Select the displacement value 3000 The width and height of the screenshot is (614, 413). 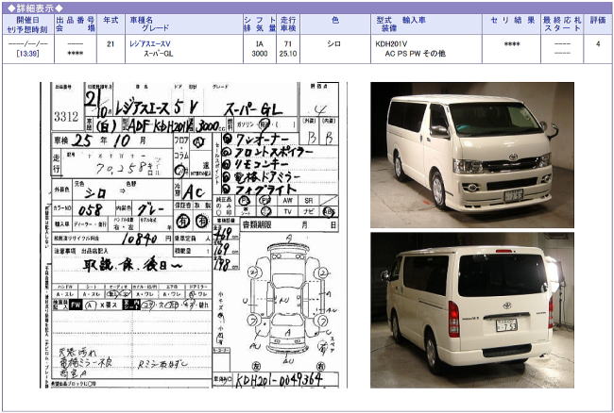coord(259,54)
